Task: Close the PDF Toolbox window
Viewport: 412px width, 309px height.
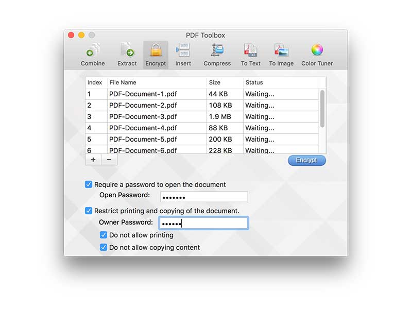Action: (71, 35)
